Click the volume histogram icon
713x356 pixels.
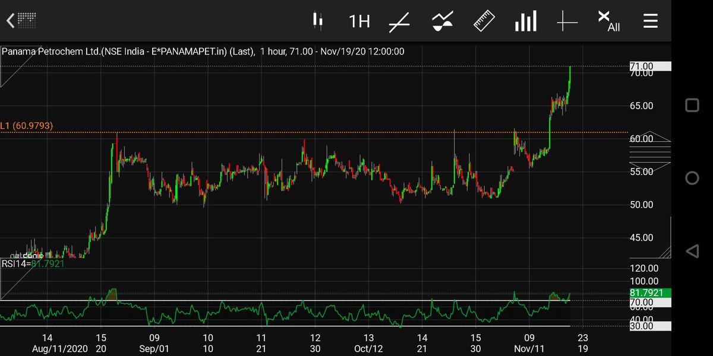pos(525,21)
